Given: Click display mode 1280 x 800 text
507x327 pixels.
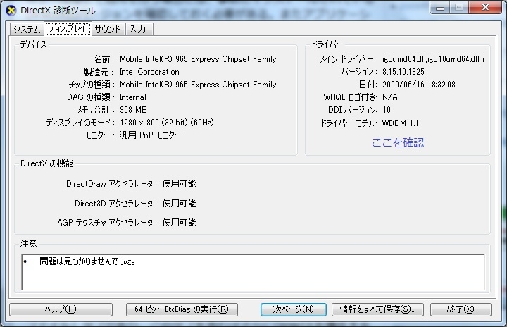Looking at the screenshot, I should [x=167, y=123].
